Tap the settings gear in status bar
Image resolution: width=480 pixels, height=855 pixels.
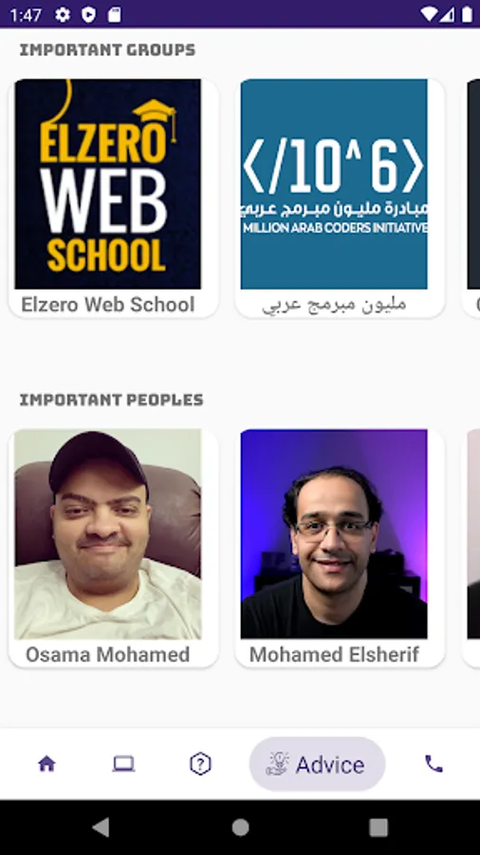coord(63,14)
